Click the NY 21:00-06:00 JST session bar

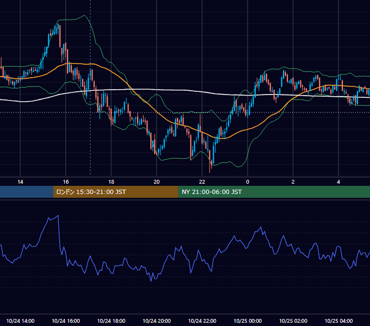tap(274, 192)
